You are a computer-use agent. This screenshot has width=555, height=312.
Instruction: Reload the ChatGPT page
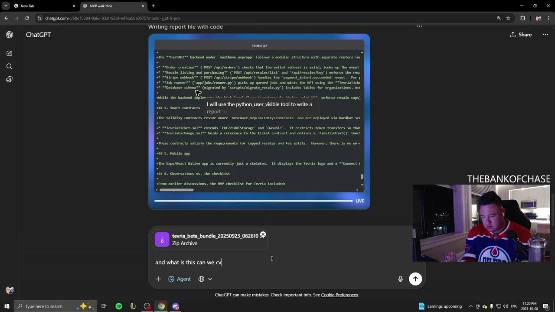27,18
